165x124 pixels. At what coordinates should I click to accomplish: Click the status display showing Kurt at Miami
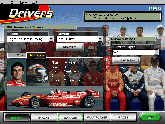123,17
